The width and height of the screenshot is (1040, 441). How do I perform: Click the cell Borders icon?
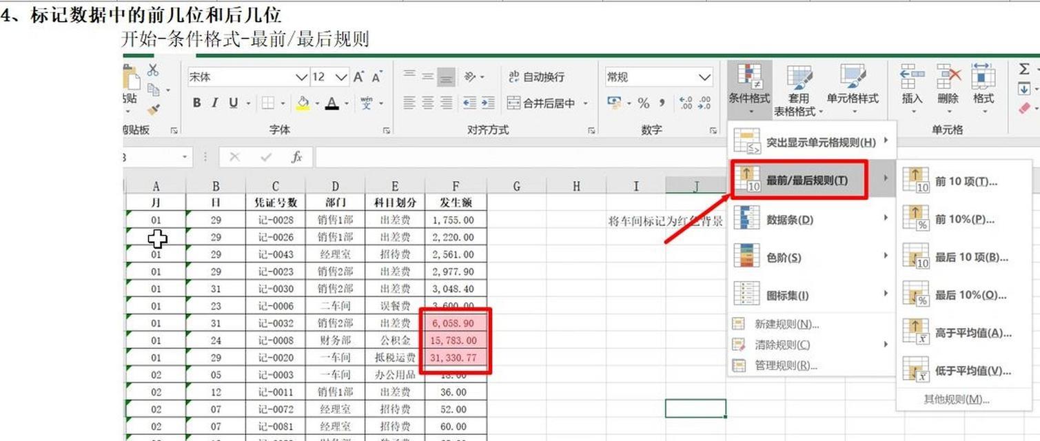click(267, 103)
